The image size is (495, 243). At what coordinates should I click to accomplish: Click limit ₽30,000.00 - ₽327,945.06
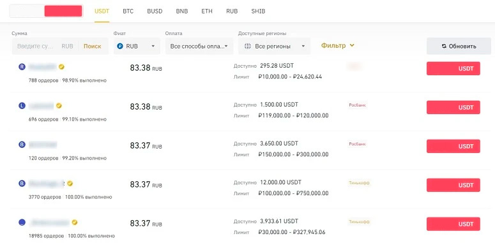tap(291, 232)
